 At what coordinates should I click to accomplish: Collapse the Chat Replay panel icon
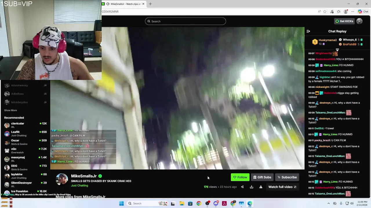pyautogui.click(x=308, y=31)
